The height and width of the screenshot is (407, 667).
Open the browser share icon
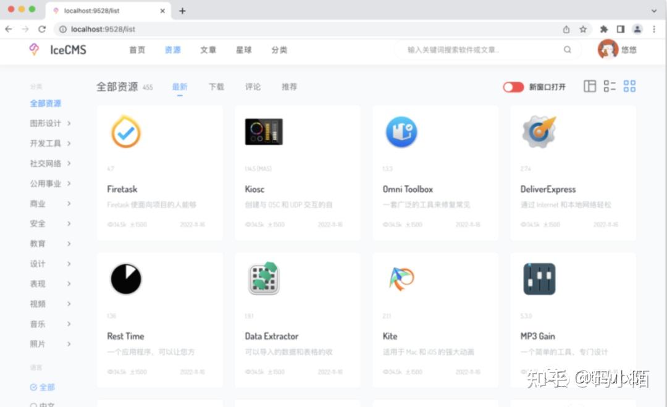(x=566, y=30)
